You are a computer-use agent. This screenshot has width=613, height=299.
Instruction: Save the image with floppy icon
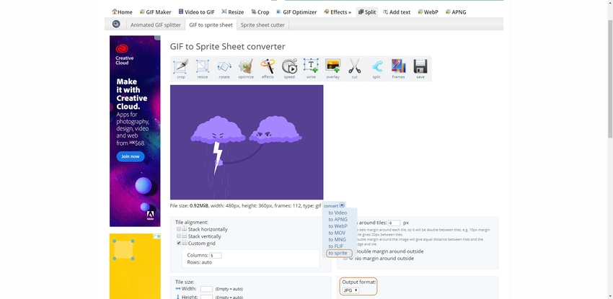(420, 68)
